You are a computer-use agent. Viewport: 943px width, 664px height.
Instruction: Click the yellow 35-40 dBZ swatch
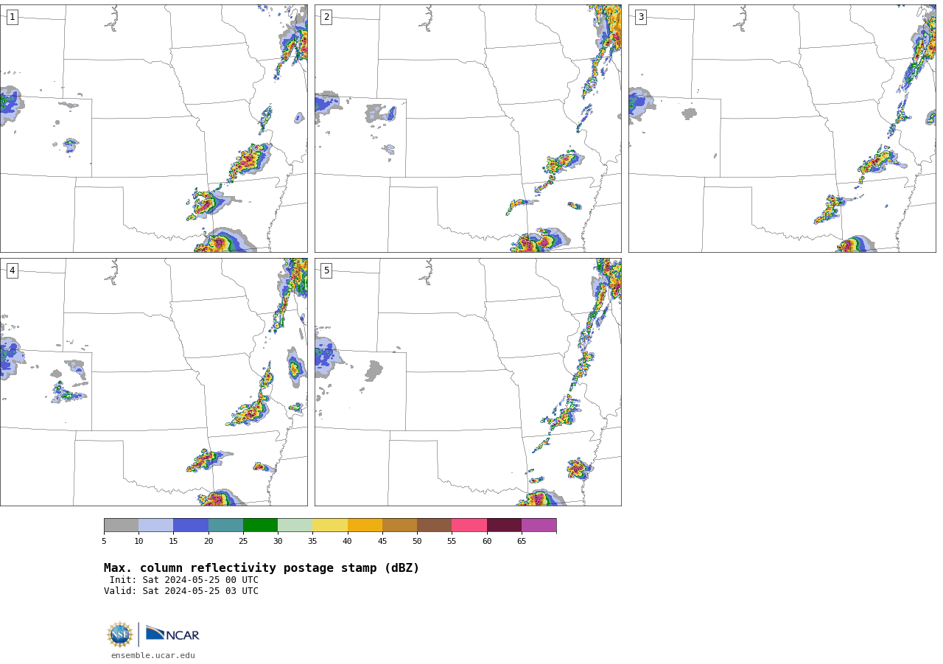coord(330,525)
